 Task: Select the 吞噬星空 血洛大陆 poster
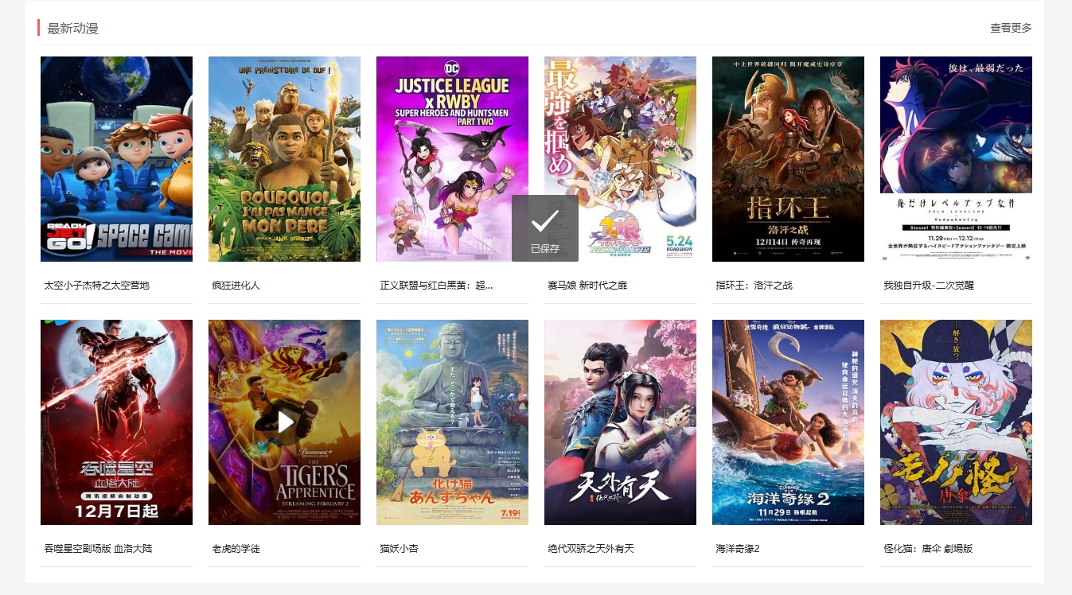pyautogui.click(x=116, y=422)
